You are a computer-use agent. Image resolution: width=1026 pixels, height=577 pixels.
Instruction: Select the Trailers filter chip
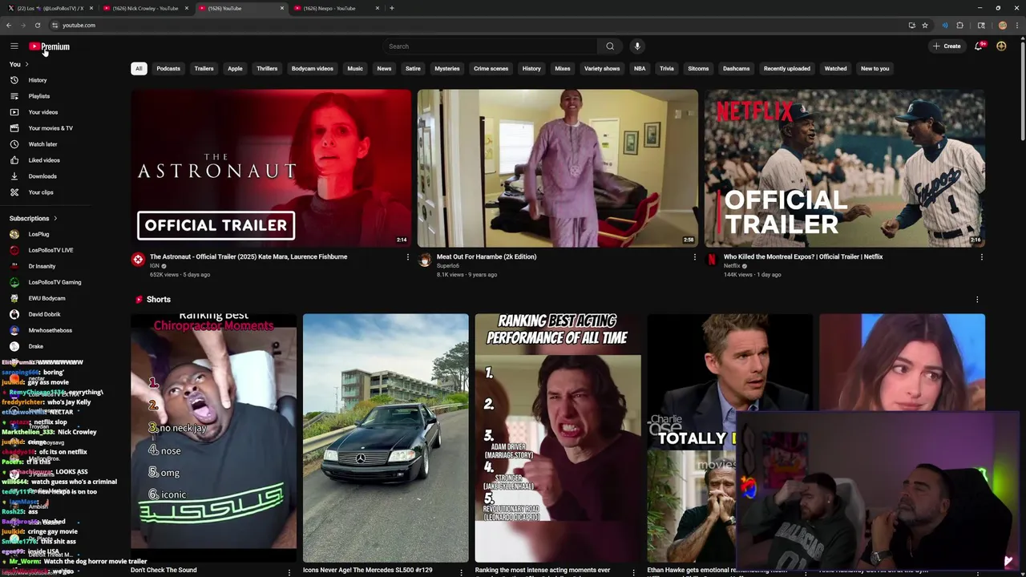tap(204, 69)
